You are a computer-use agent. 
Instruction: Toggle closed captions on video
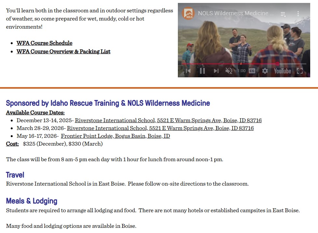[x=252, y=71]
